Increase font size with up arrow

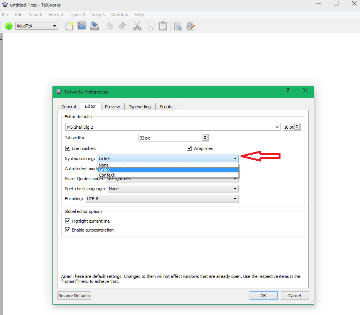297,126
